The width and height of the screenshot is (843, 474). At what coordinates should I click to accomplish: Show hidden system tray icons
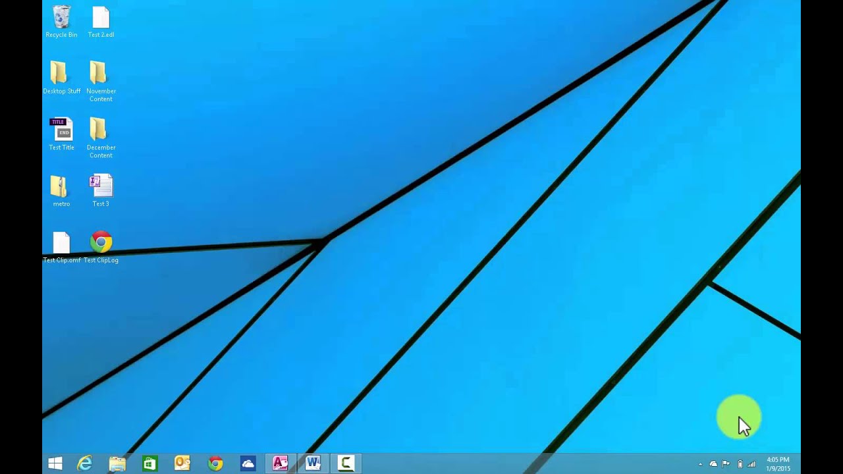pyautogui.click(x=700, y=464)
